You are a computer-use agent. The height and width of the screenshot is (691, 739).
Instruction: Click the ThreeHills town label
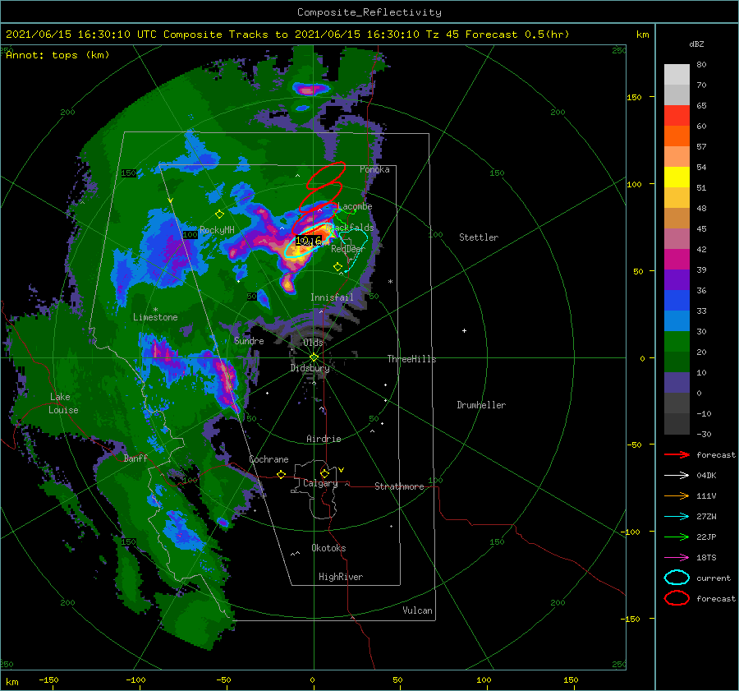pos(411,359)
